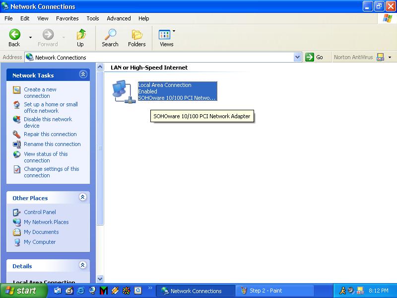Go back with the Back arrow button
Image resolution: width=397 pixels, height=298 pixels.
click(x=14, y=38)
